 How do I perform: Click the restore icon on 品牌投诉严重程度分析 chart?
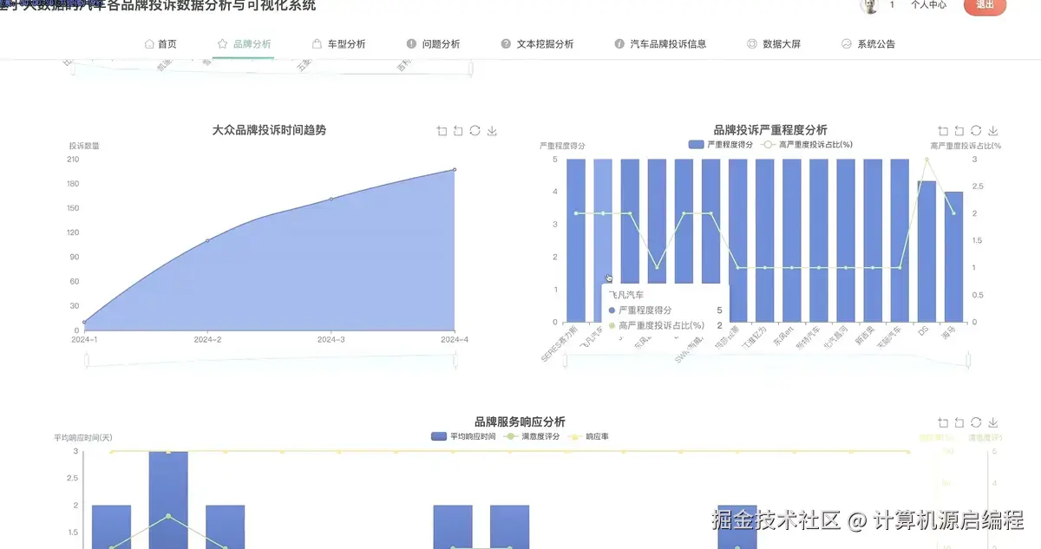pyautogui.click(x=976, y=131)
